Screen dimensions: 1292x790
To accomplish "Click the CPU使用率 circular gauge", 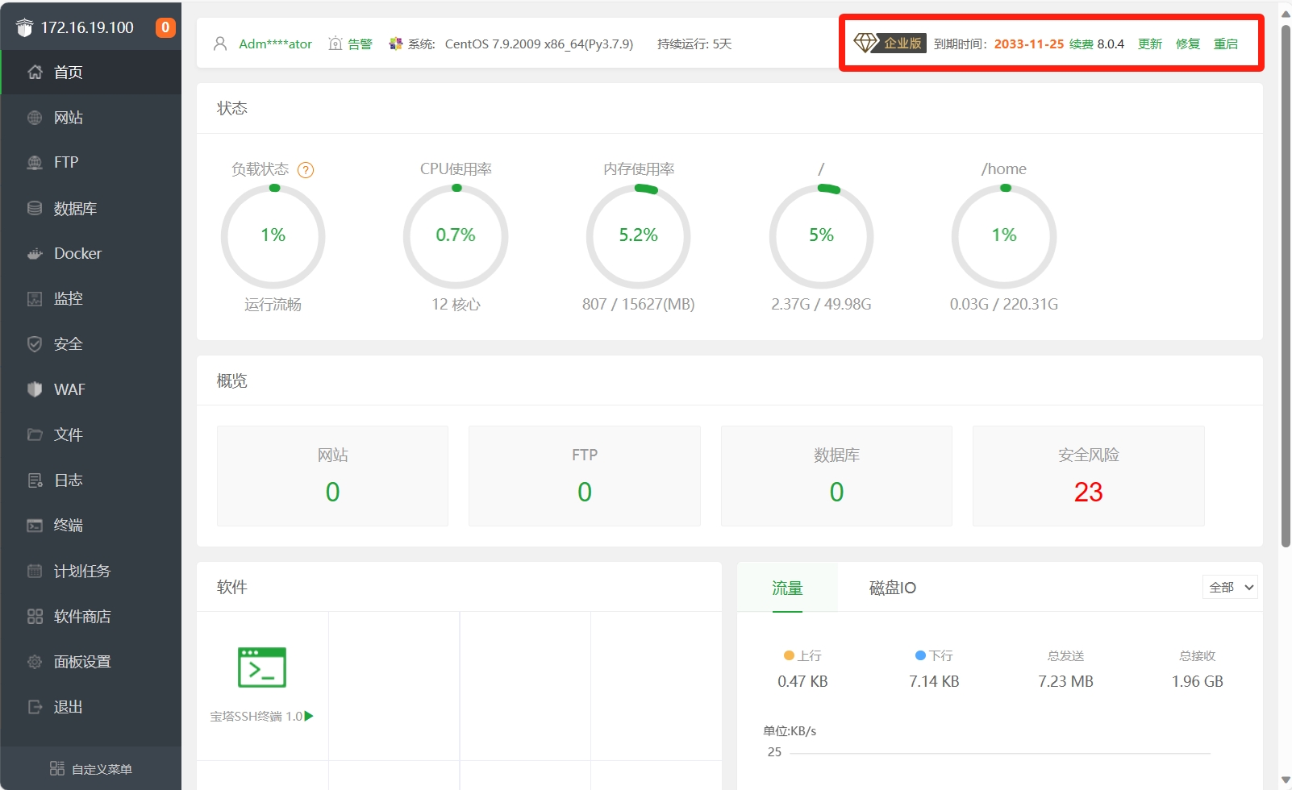I will [456, 236].
